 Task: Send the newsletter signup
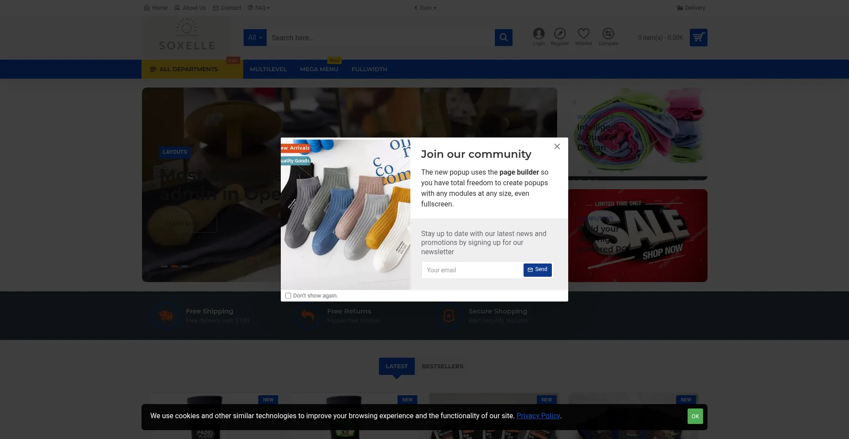(538, 270)
